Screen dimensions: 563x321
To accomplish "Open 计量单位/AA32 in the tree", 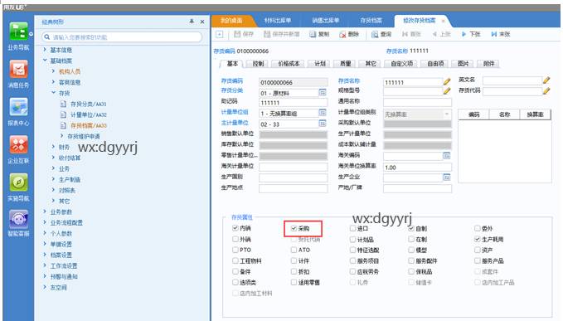I will (89, 114).
